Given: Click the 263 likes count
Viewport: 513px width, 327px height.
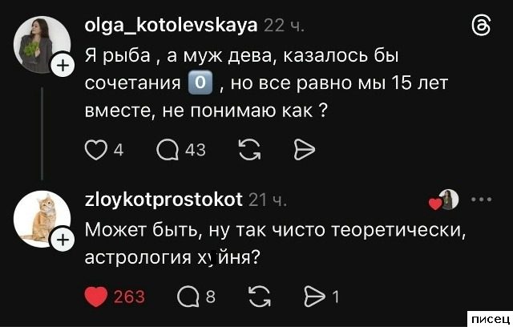Looking at the screenshot, I should tap(128, 297).
